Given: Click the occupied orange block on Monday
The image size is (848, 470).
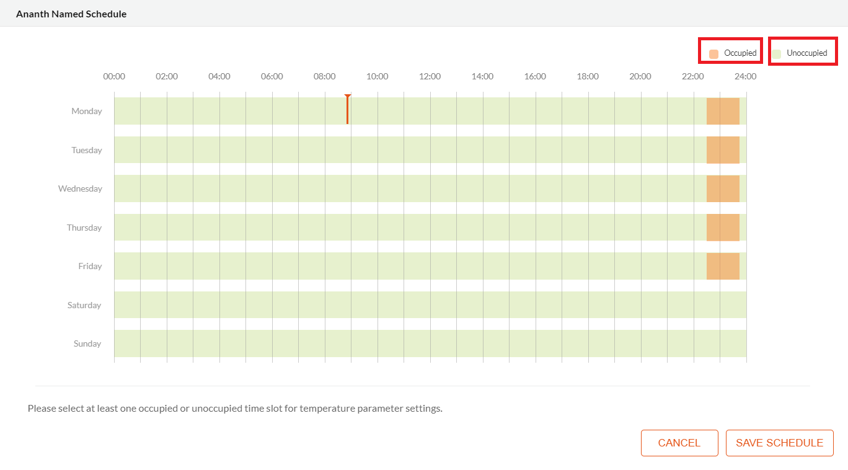Looking at the screenshot, I should pos(723,111).
